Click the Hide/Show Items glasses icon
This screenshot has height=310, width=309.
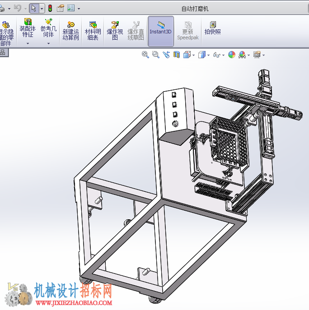point(217,55)
